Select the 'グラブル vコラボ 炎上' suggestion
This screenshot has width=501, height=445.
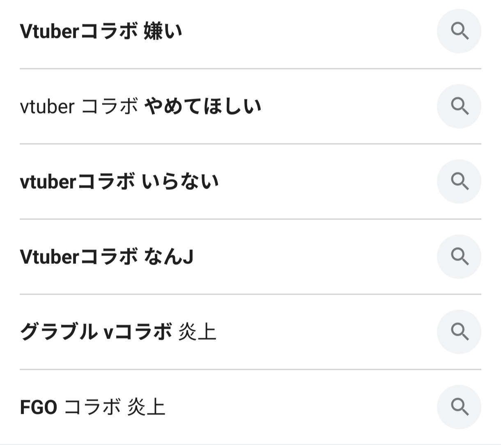point(118,332)
